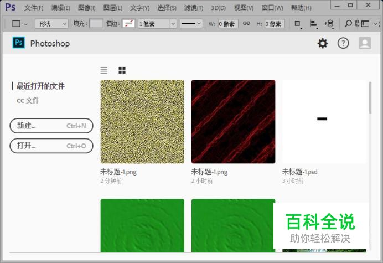Toggle the link width and height icon

click(246, 23)
